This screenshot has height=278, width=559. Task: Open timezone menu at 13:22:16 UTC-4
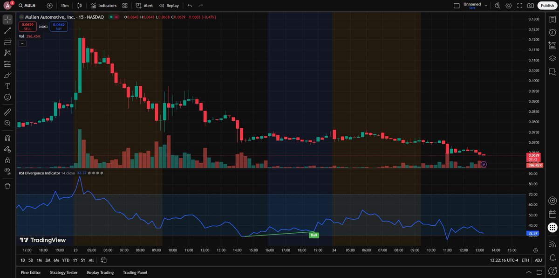pyautogui.click(x=503, y=260)
